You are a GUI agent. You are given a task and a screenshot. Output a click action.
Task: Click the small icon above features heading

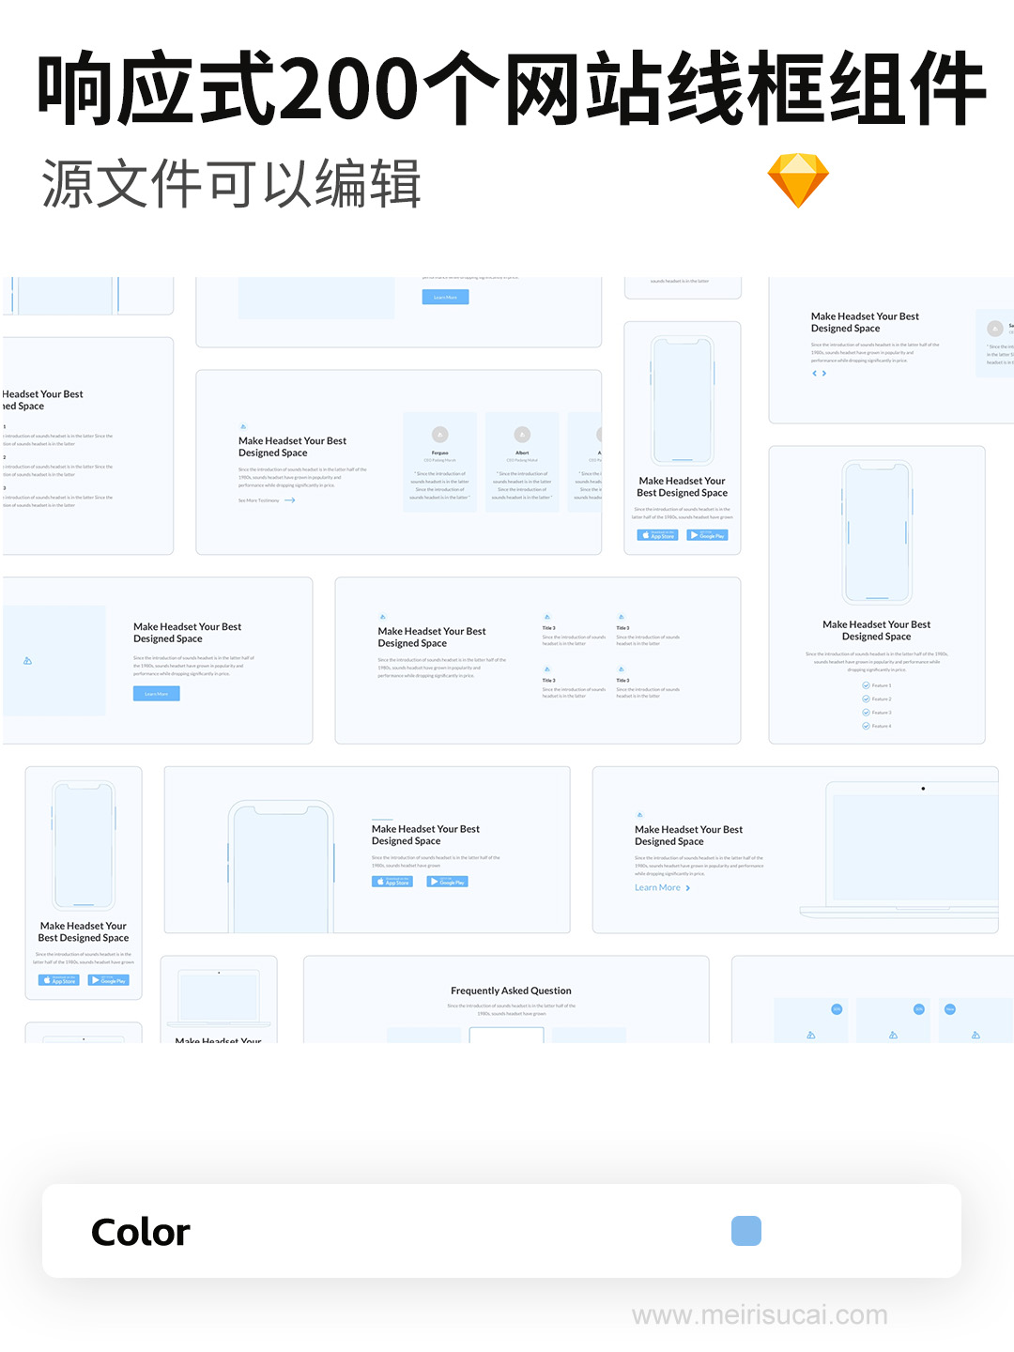(382, 617)
